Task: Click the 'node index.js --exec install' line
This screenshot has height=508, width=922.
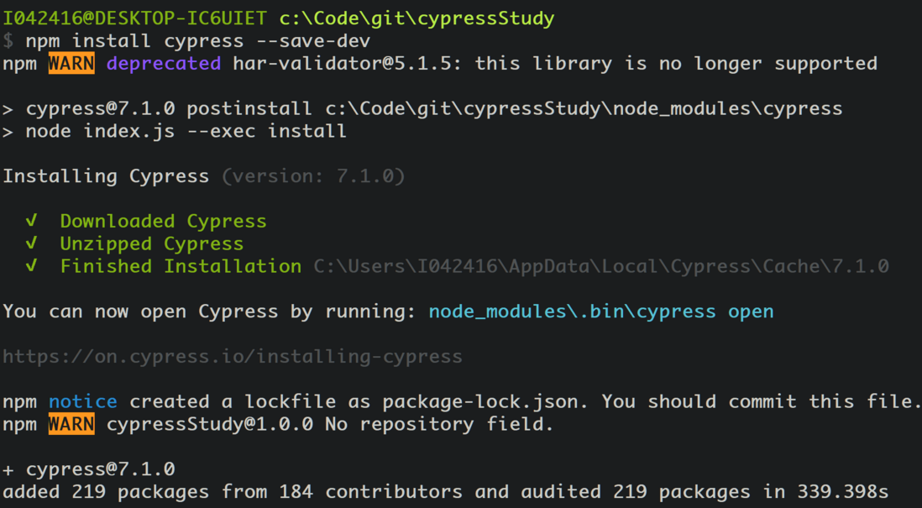Action: click(x=186, y=130)
